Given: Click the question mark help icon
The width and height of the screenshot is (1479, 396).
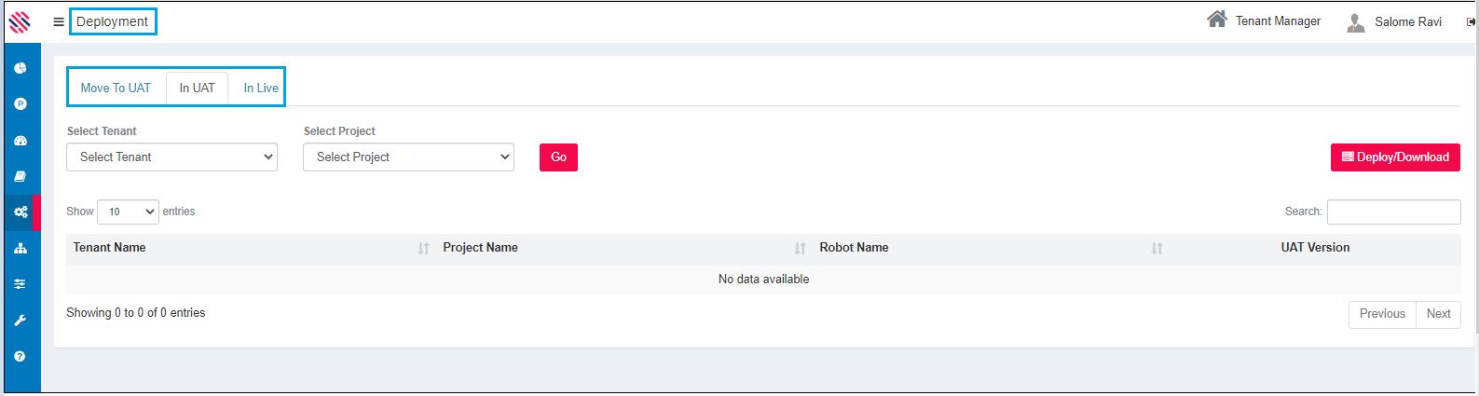Looking at the screenshot, I should [x=20, y=356].
